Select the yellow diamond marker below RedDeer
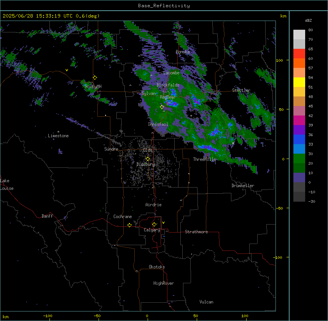This screenshot has width=328, height=321. pyautogui.click(x=162, y=107)
